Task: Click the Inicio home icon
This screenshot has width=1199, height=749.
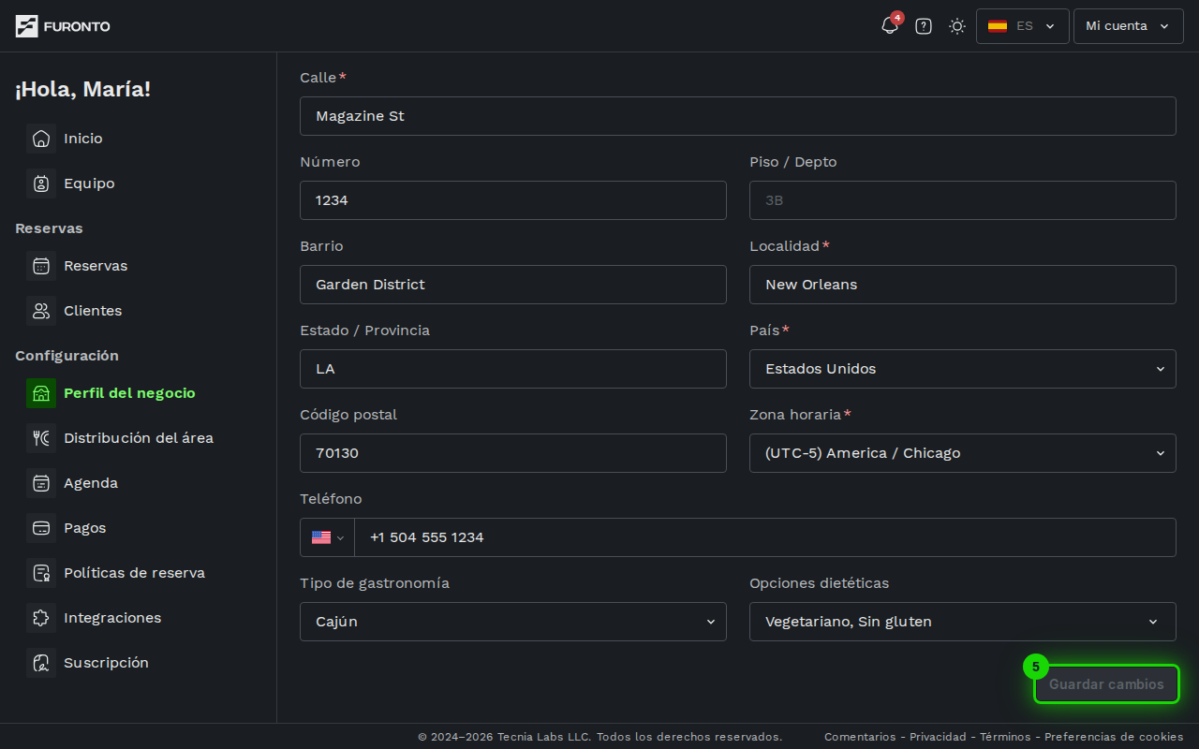Action: (x=41, y=139)
